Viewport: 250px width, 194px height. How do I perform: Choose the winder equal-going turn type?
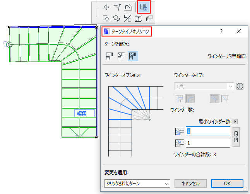(133, 56)
